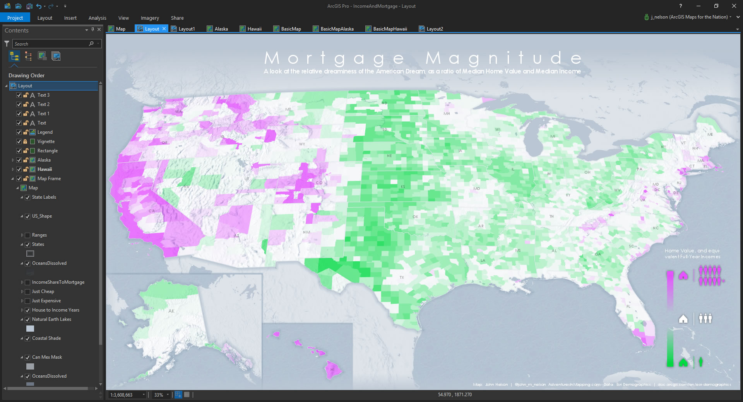The width and height of the screenshot is (743, 402).
Task: Click the search magnifier icon in Contents
Action: (x=91, y=44)
